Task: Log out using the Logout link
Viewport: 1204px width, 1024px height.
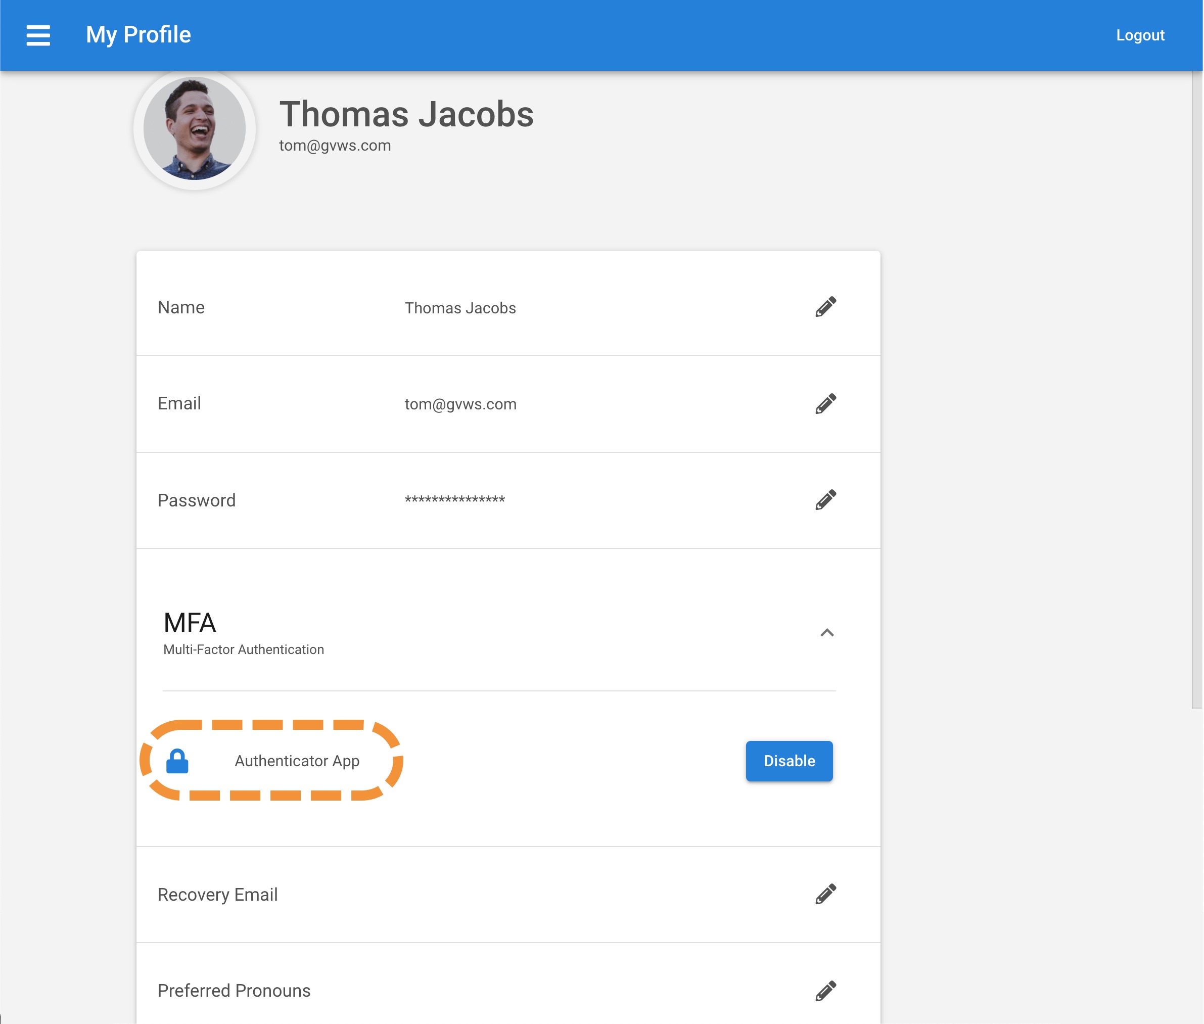Action: point(1140,35)
